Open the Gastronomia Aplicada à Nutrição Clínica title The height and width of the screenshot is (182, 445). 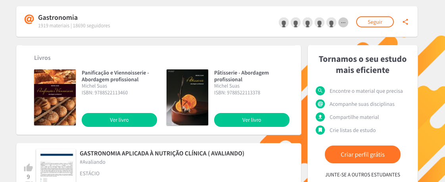click(x=162, y=153)
